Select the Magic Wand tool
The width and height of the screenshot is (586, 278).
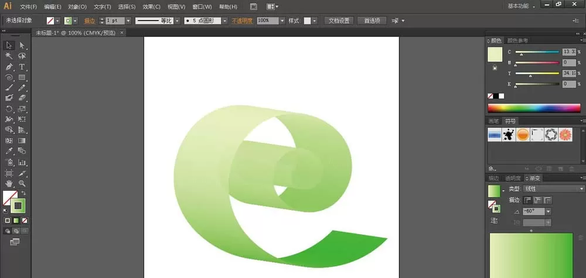click(9, 56)
